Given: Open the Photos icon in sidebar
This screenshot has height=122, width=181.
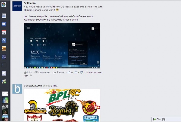Looking at the screenshot, I should pyautogui.click(x=4, y=49).
